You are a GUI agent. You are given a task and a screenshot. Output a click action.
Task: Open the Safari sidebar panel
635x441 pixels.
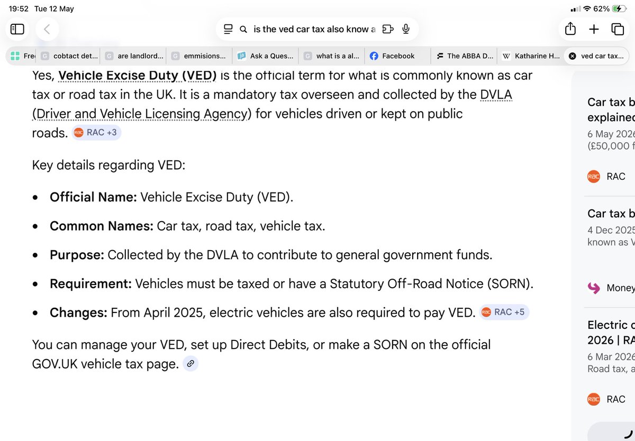(17, 29)
